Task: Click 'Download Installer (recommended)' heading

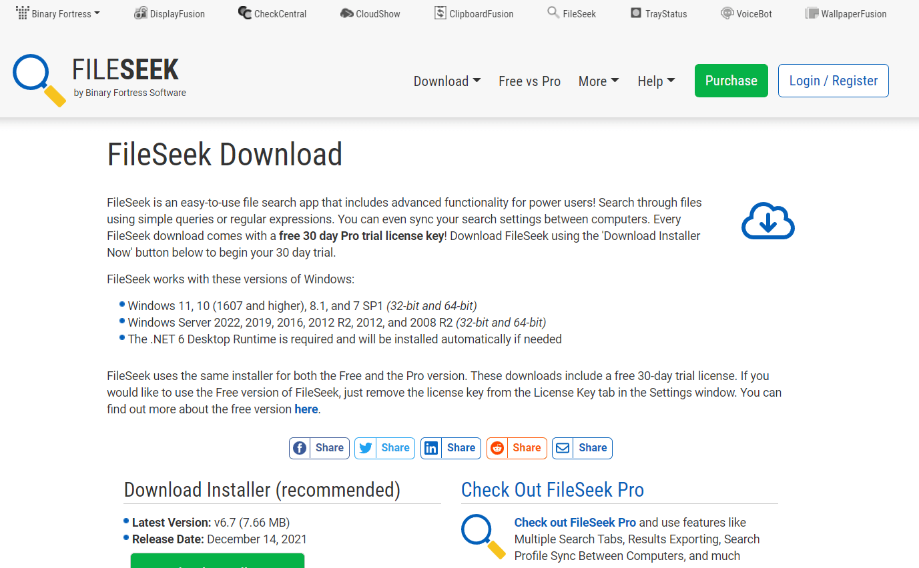Action: click(262, 490)
